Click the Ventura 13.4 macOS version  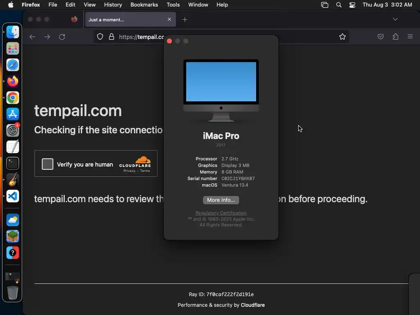(x=235, y=185)
